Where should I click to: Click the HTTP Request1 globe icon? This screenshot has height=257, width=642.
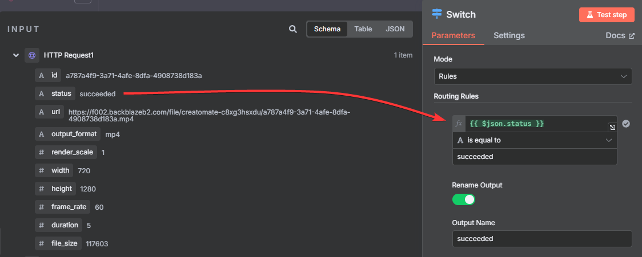pos(32,55)
